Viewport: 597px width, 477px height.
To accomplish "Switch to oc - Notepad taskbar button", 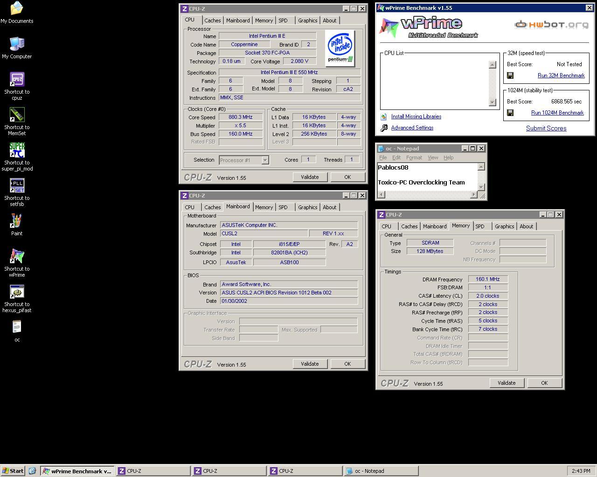I will [x=381, y=471].
